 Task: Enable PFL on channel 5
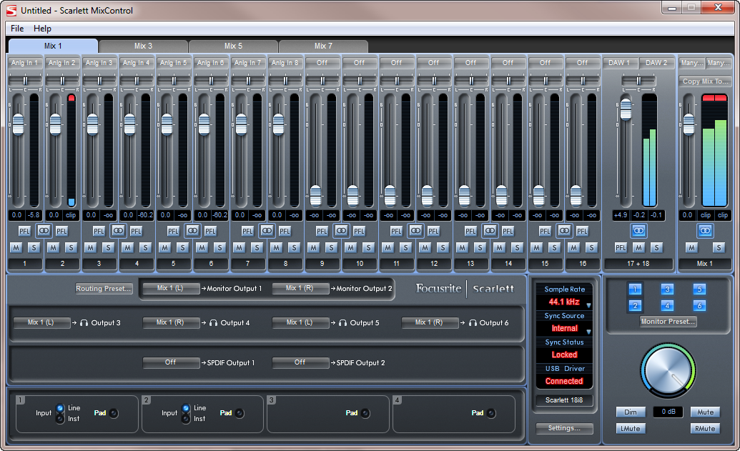coord(173,231)
